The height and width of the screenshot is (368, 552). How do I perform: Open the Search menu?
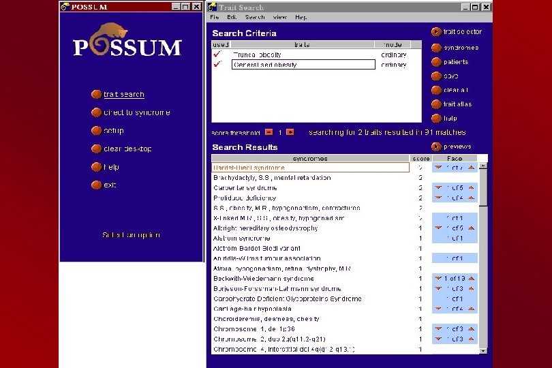(255, 17)
